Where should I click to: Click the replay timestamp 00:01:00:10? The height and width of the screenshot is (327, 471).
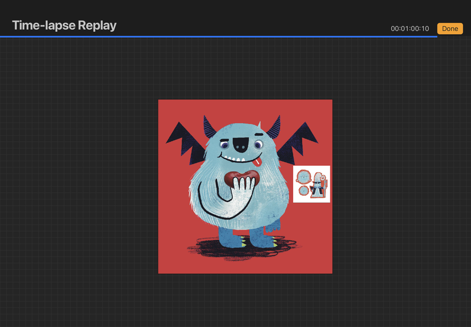(x=410, y=29)
